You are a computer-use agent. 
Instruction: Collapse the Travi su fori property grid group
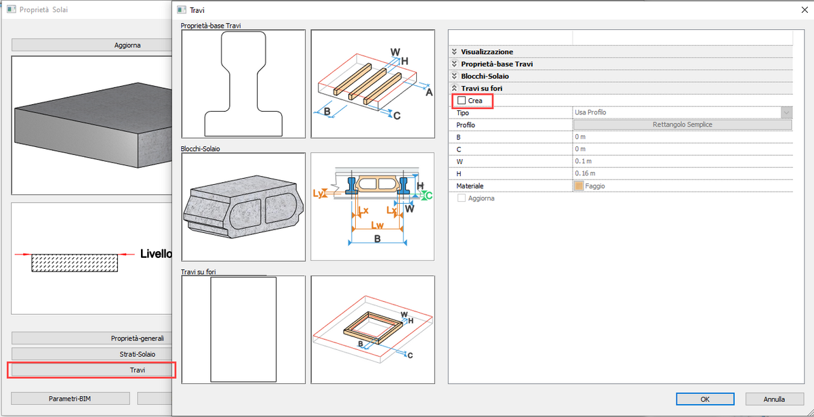click(454, 89)
